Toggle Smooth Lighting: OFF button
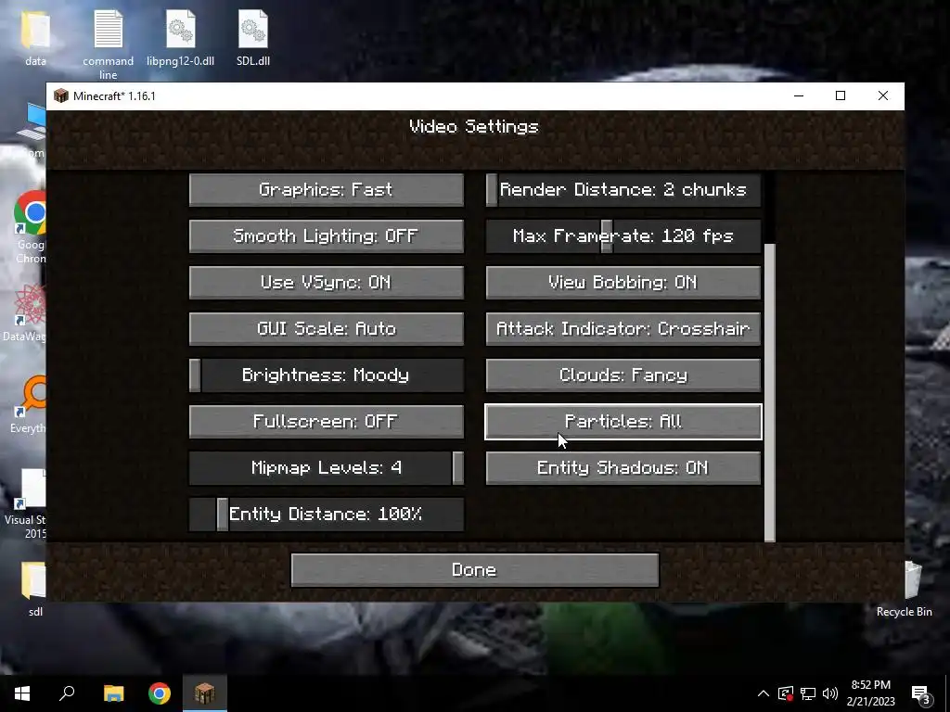 click(x=326, y=236)
